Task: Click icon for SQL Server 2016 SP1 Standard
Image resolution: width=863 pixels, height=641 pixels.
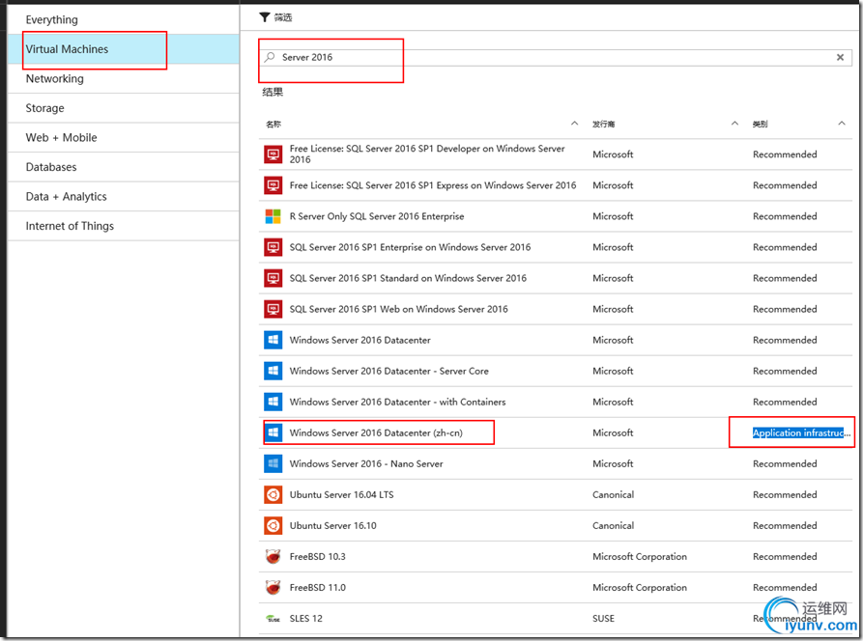Action: (x=273, y=278)
